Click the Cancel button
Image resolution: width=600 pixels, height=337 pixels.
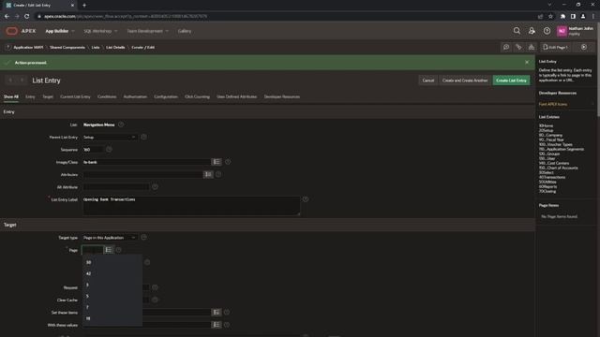click(x=427, y=81)
